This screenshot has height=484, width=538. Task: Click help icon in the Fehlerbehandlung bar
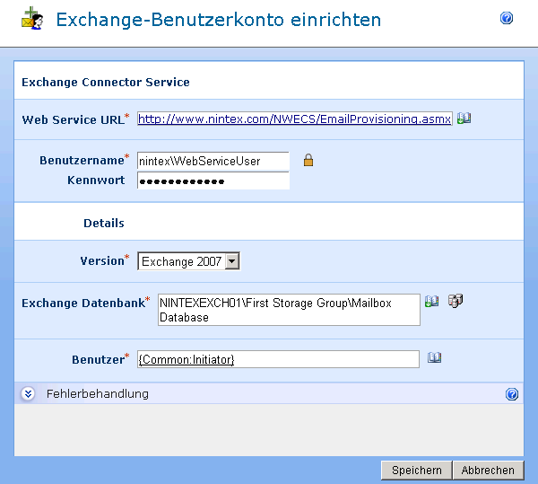511,393
